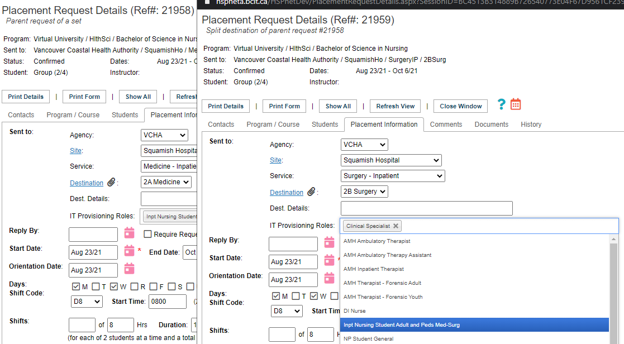The width and height of the screenshot is (624, 344).
Task: Toggle Monday checkbox in request 21959
Action: 276,296
